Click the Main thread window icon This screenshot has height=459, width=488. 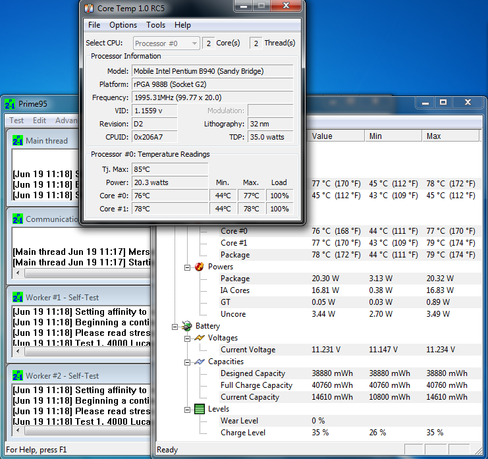(x=18, y=141)
